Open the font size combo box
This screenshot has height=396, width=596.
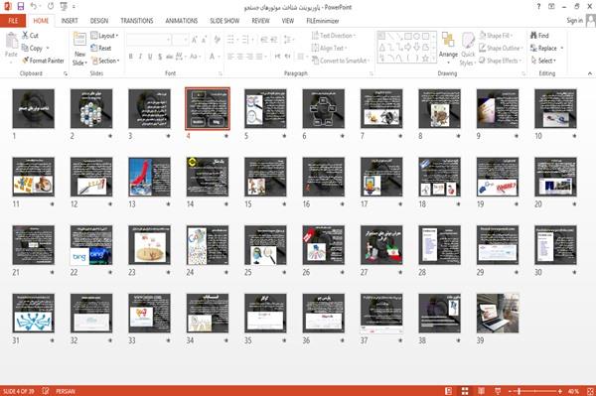coord(180,40)
